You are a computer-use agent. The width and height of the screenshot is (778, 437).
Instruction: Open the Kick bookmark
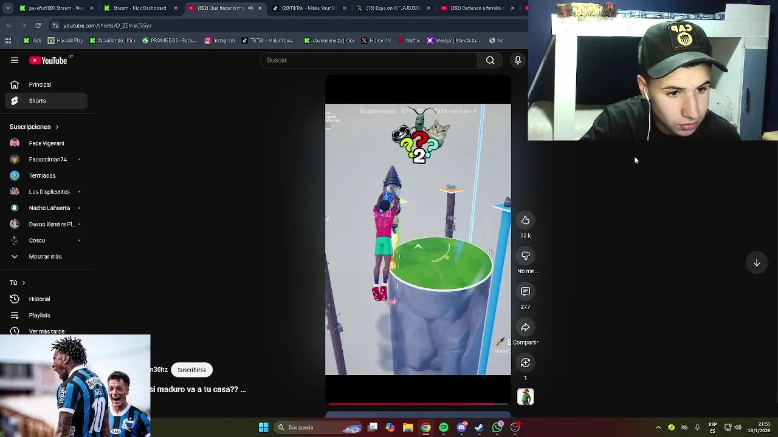pos(32,41)
